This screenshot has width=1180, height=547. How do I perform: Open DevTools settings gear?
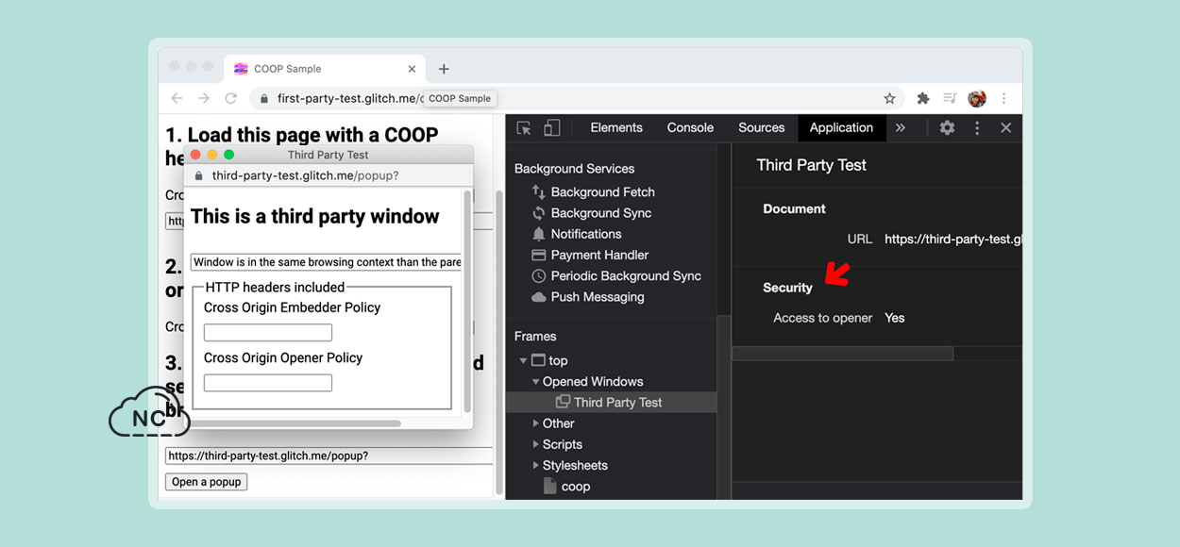coord(947,128)
